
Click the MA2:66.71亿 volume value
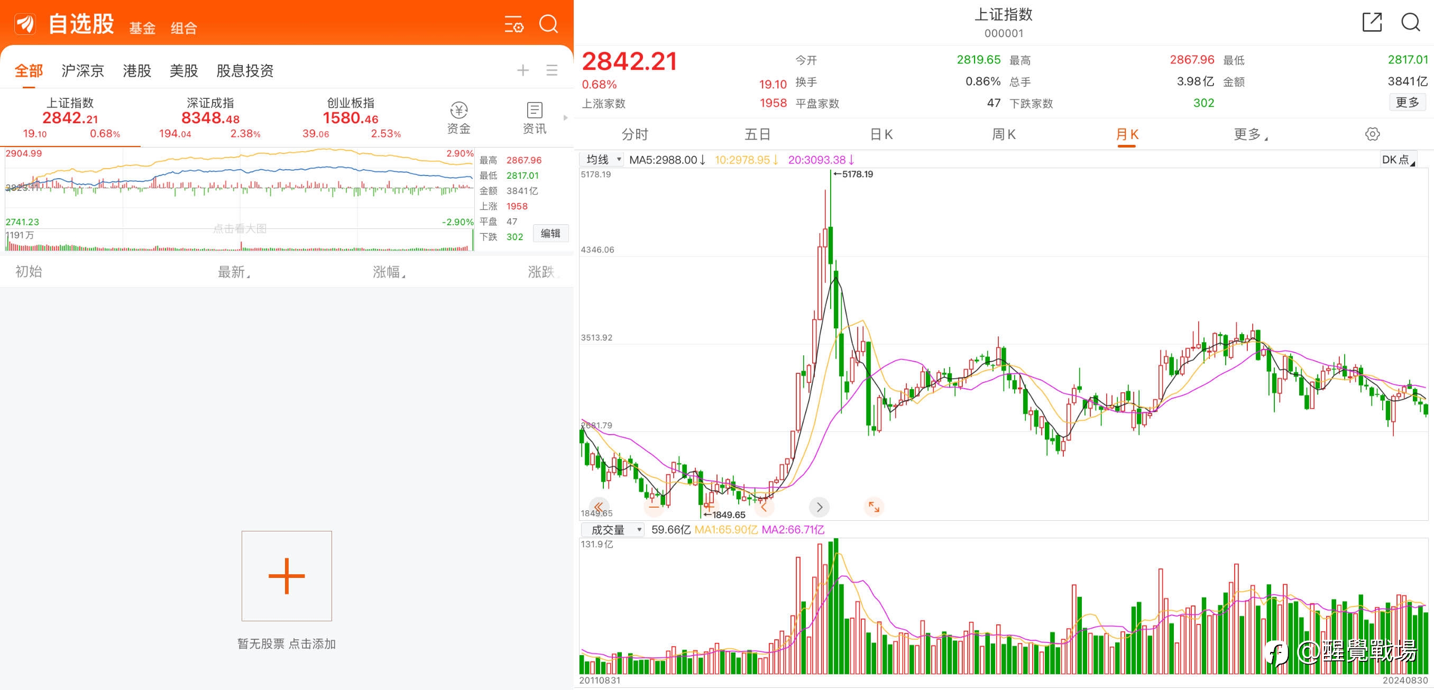pyautogui.click(x=793, y=530)
